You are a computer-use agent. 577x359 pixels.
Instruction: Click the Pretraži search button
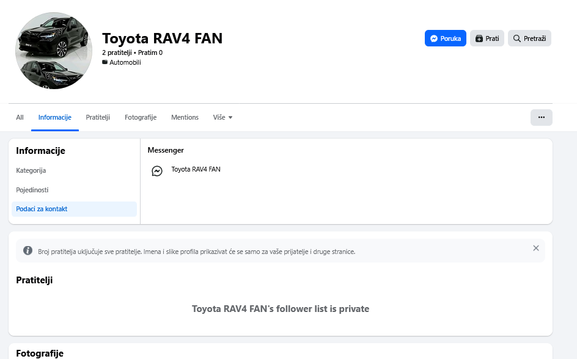(x=529, y=38)
